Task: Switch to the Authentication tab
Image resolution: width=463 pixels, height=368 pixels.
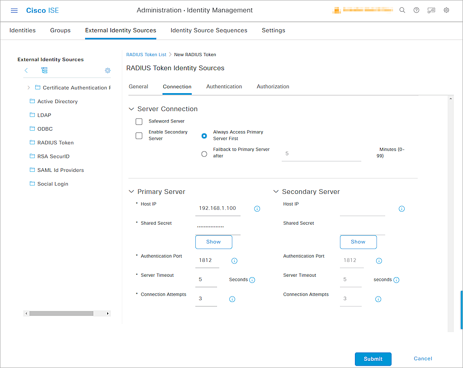Action: [x=224, y=86]
